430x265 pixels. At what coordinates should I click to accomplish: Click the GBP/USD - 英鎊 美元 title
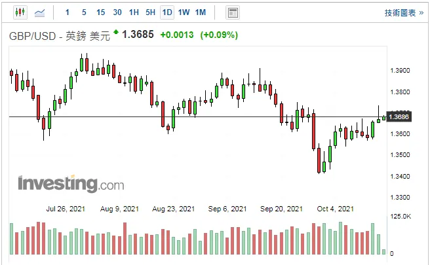tap(60, 36)
